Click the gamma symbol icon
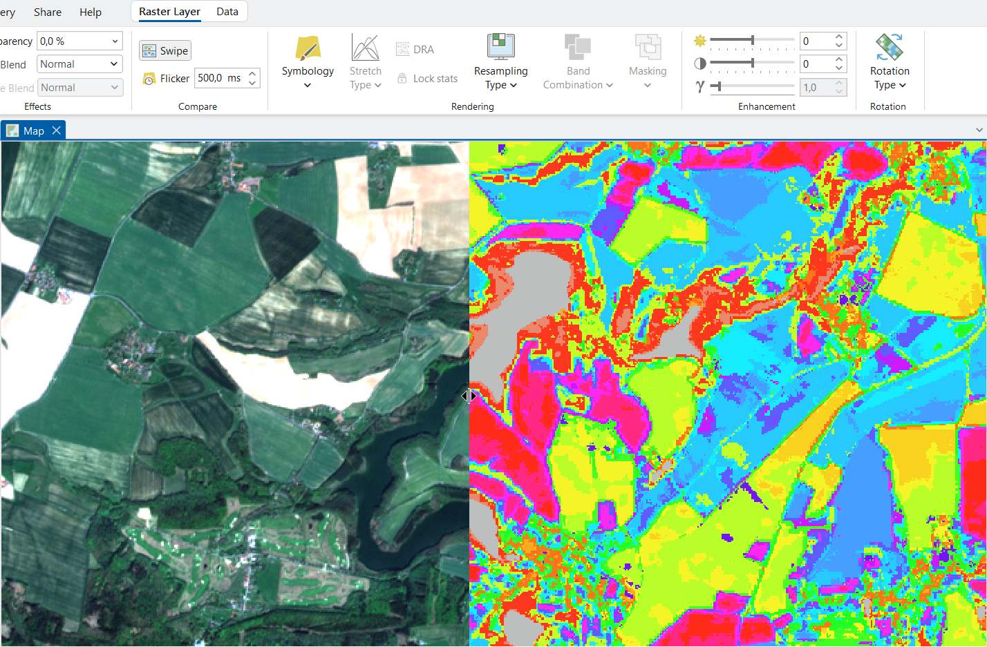Image resolution: width=987 pixels, height=647 pixels. click(x=700, y=87)
